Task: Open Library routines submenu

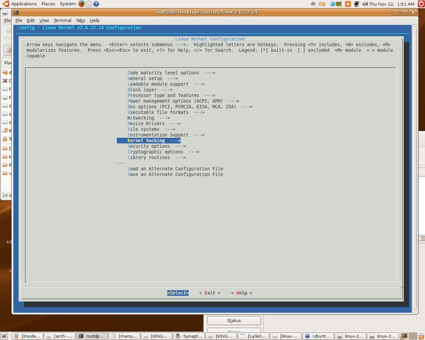Action: pyautogui.click(x=156, y=157)
